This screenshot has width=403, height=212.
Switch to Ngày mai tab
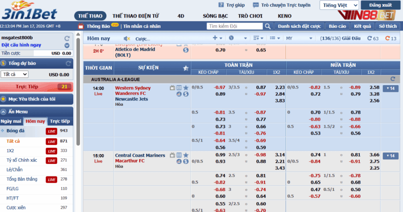click(11, 121)
